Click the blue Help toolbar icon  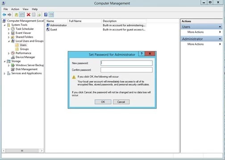46,15
